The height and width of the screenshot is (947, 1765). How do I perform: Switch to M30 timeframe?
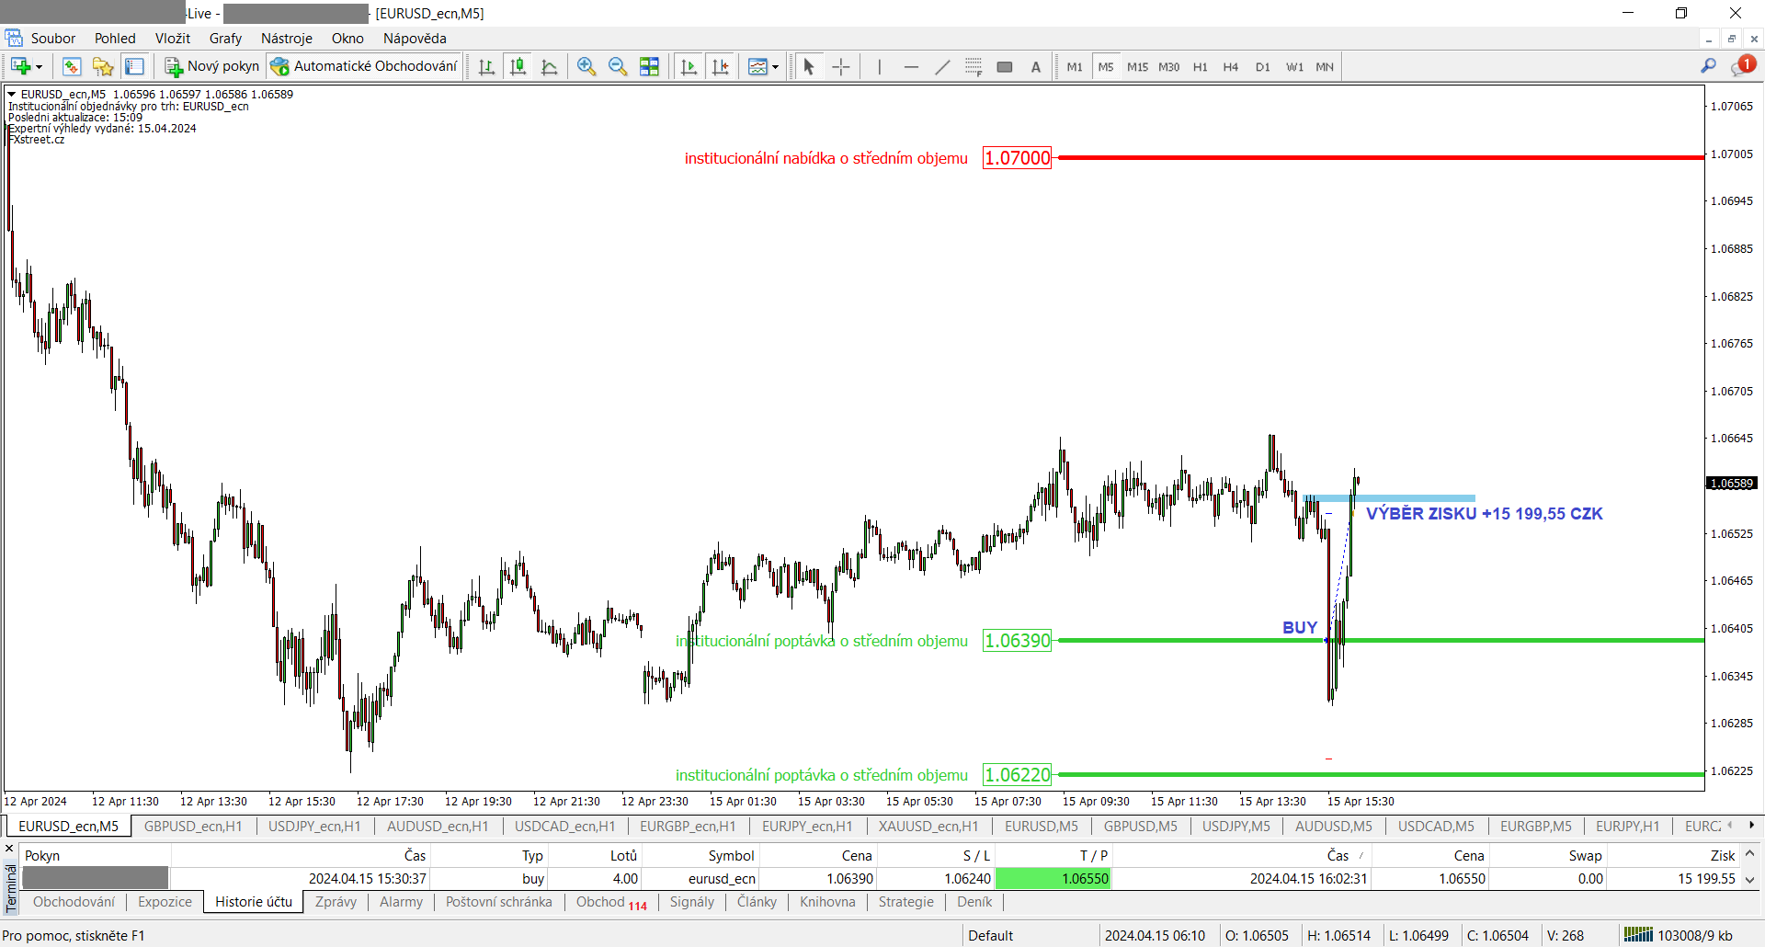tap(1169, 66)
